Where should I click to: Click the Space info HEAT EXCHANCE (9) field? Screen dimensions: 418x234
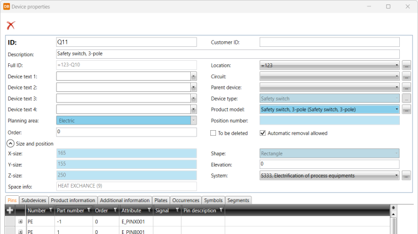click(x=126, y=186)
